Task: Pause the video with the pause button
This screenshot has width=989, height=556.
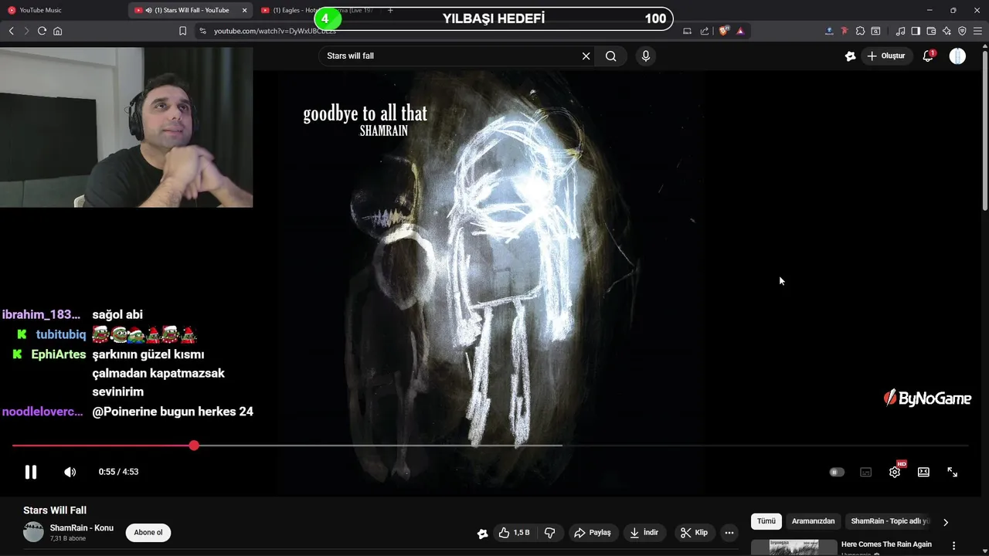Action: tap(31, 472)
